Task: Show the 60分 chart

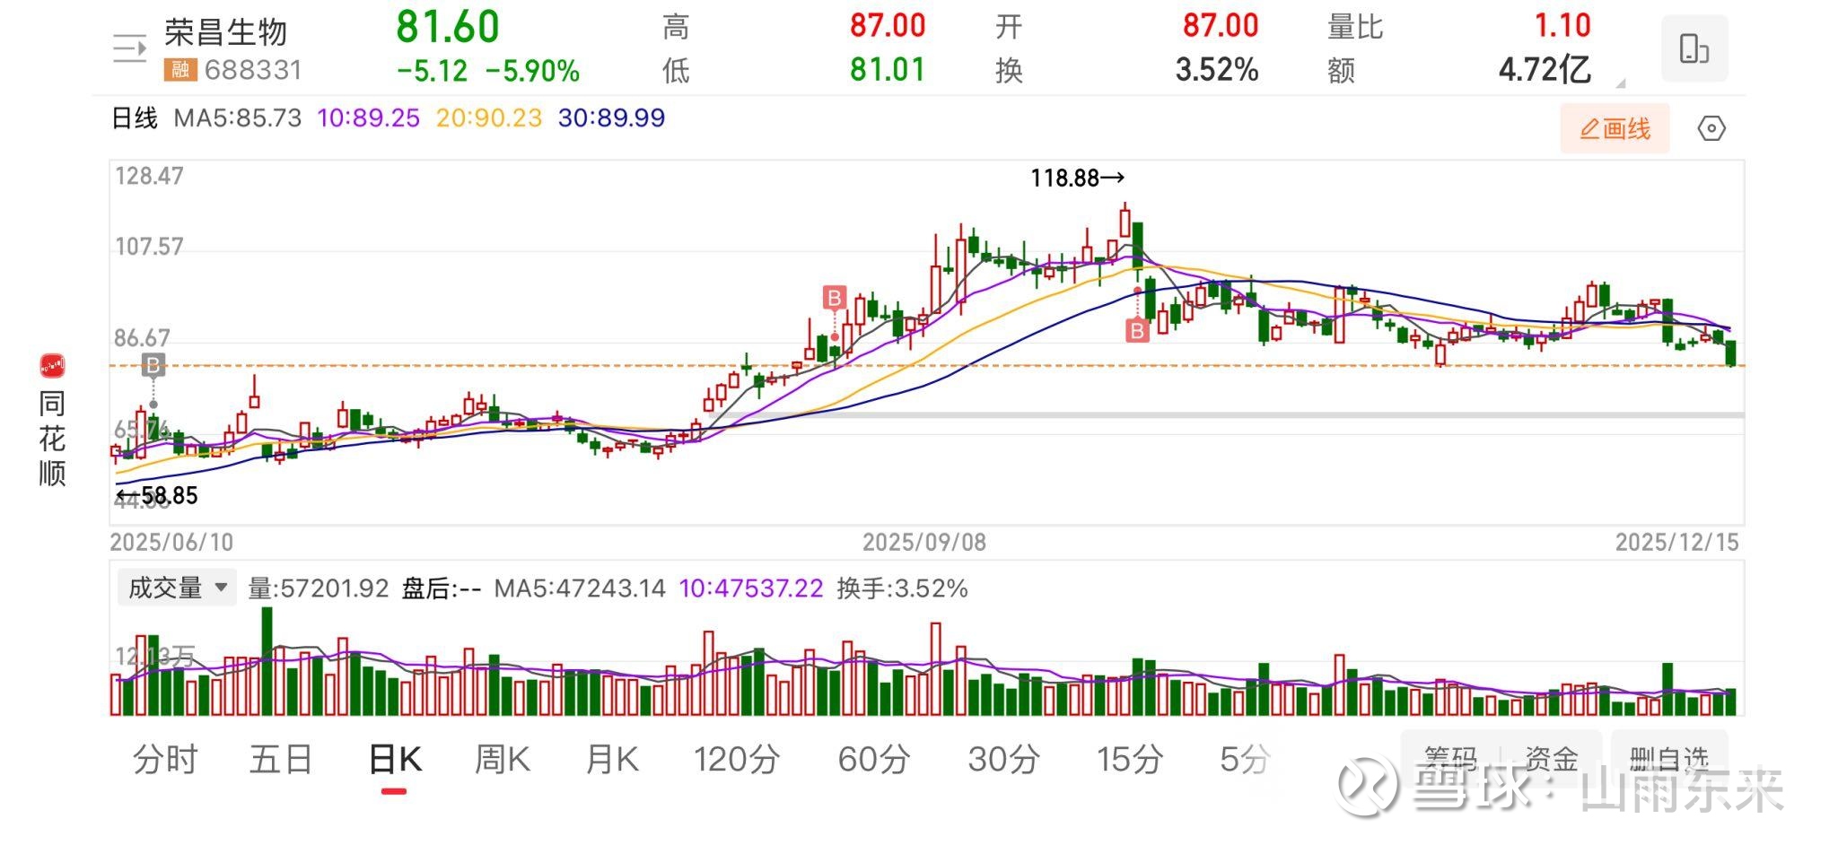Action: click(874, 761)
